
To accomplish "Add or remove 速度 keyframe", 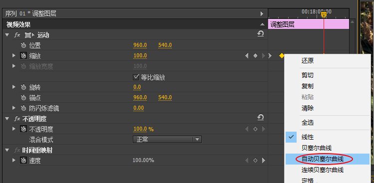I will pyautogui.click(x=255, y=161).
